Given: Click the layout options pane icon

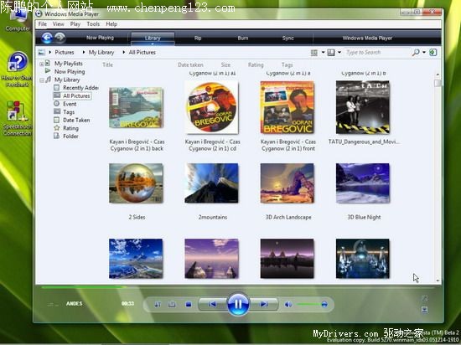Looking at the screenshot, I should [x=331, y=53].
